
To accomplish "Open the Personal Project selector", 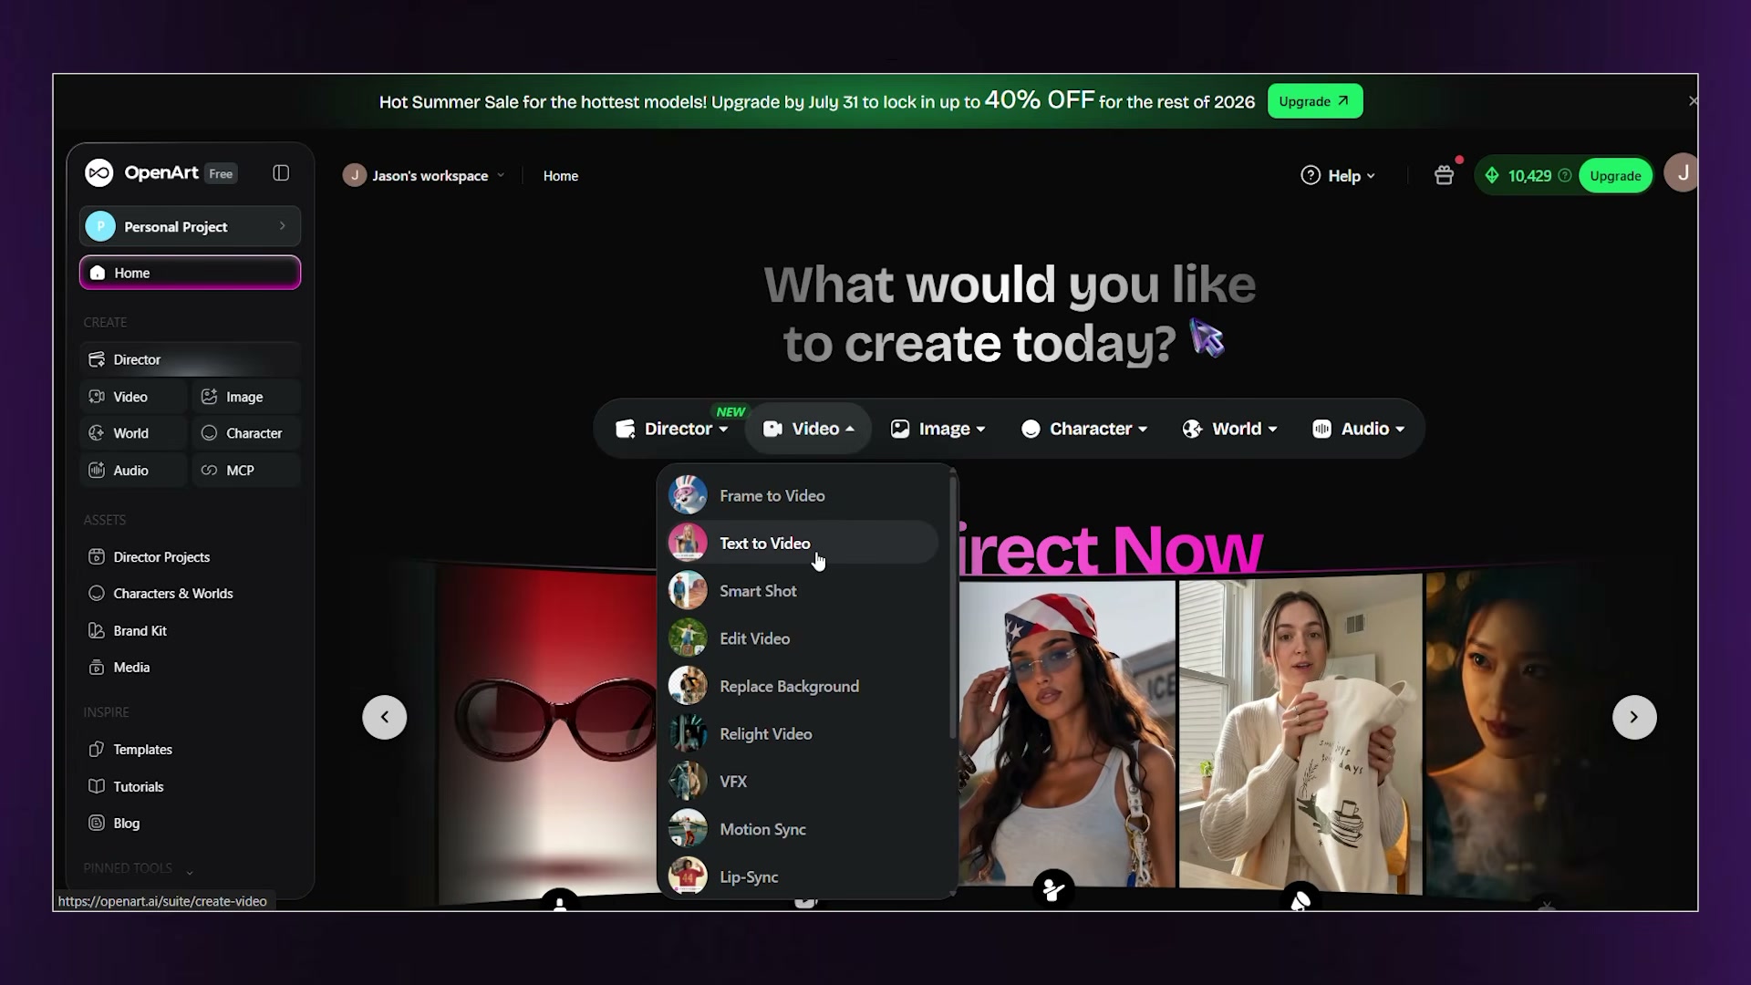I will 190,226.
